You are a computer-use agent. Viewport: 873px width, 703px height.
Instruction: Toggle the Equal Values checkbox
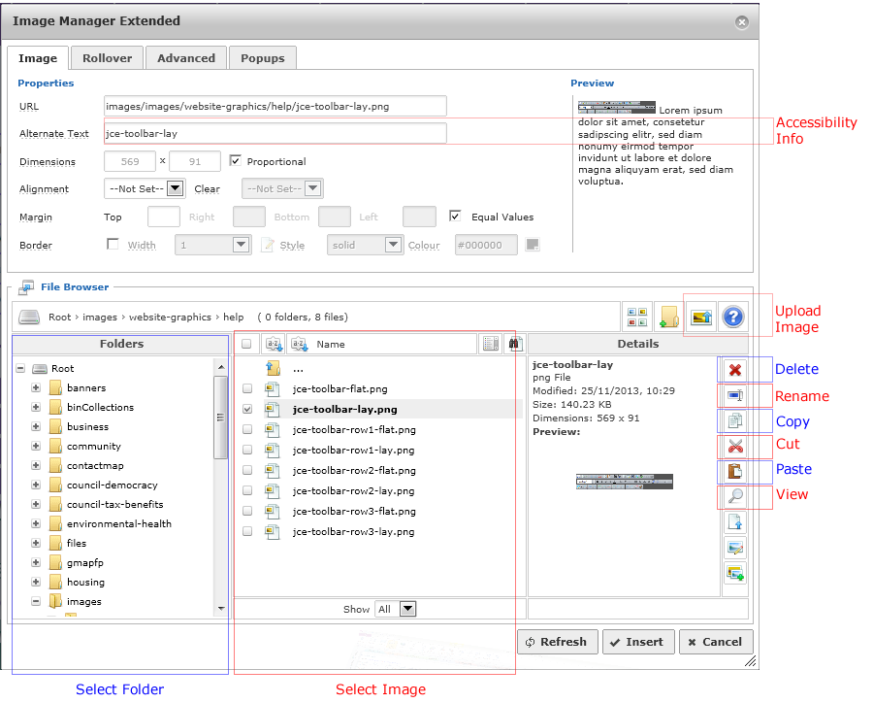455,216
